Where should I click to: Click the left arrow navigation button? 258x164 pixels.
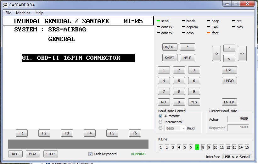click(216, 53)
